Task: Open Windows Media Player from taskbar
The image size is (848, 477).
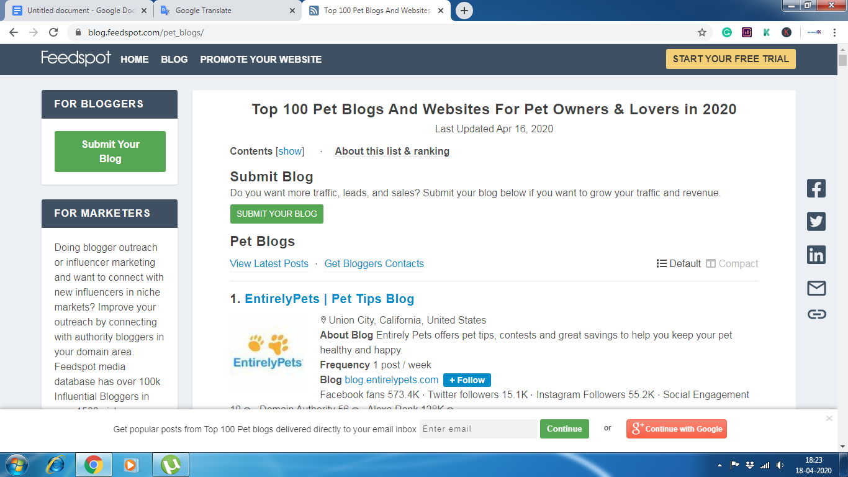Action: pyautogui.click(x=130, y=465)
